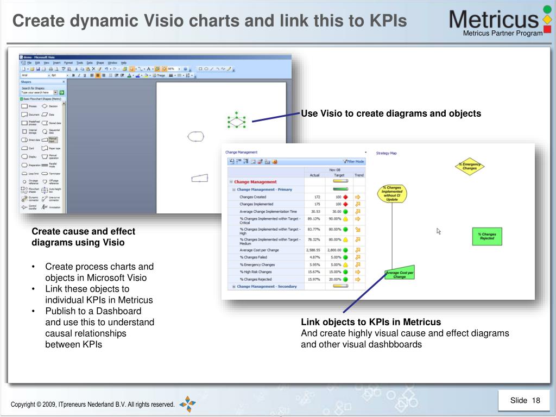Pick the Stored data shape

52,123
